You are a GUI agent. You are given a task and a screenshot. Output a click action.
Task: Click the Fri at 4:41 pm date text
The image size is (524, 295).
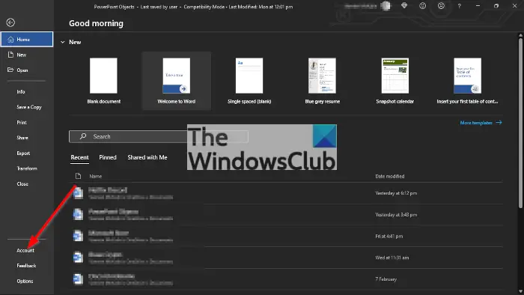coord(389,236)
